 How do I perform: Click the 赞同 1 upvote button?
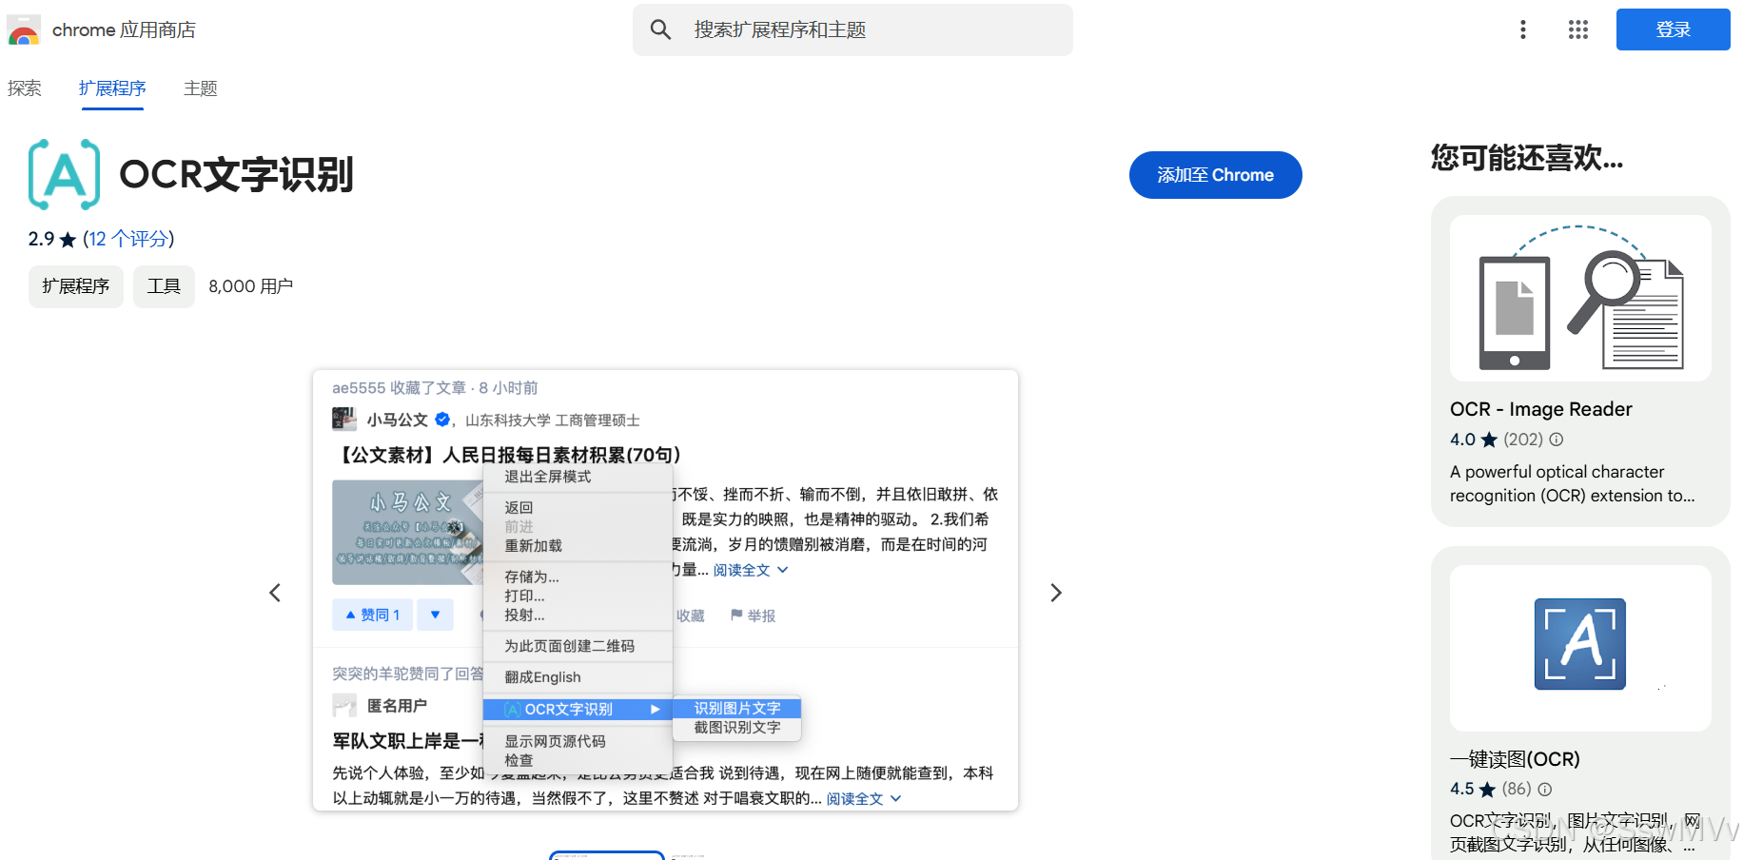tap(372, 615)
